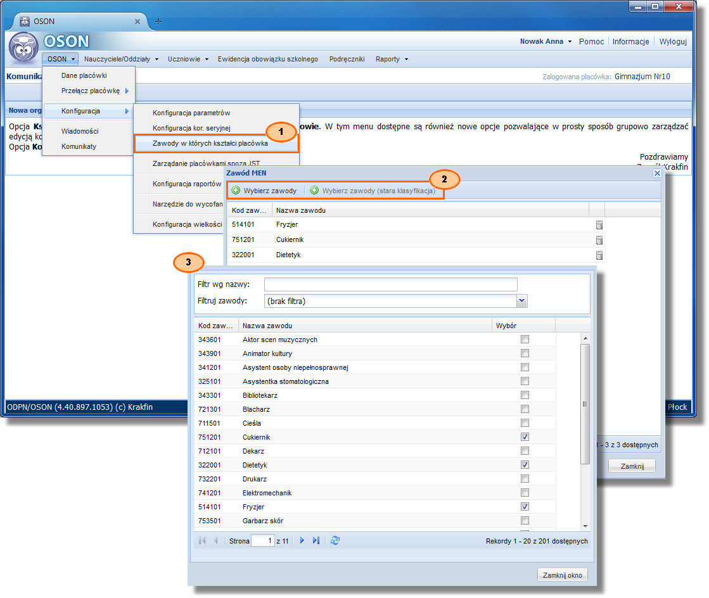Delete the Dietetyk row using trash icon
Viewport: 709px width, 598px height.
tap(599, 255)
